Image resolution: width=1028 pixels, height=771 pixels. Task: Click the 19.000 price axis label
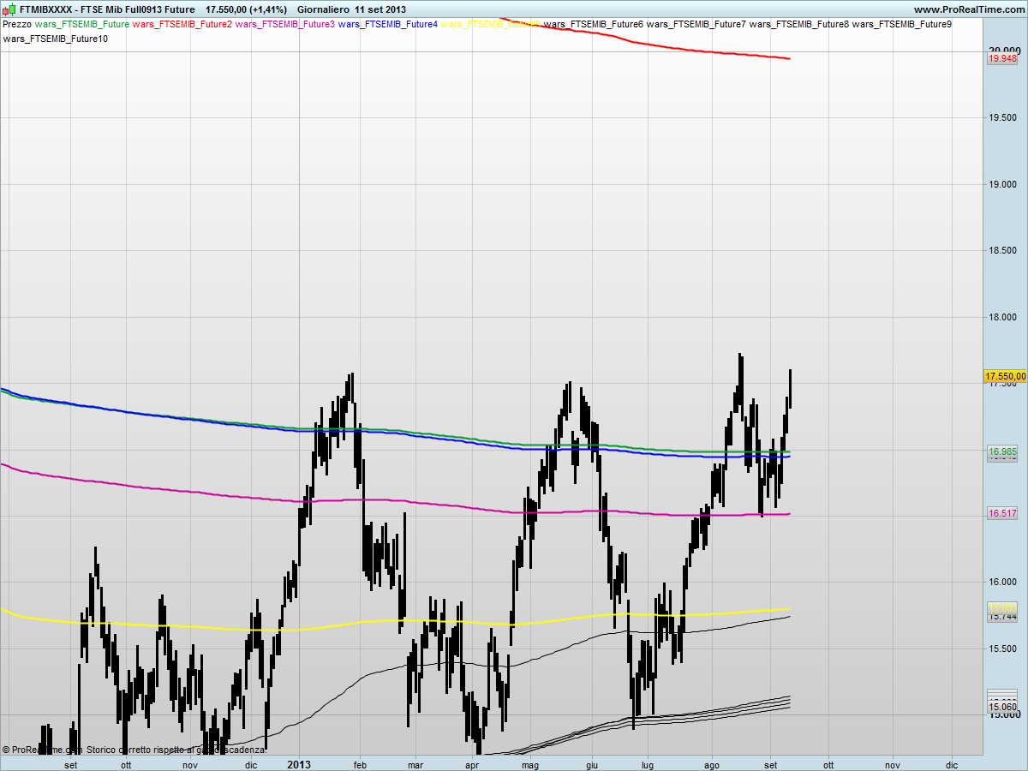(x=1002, y=184)
